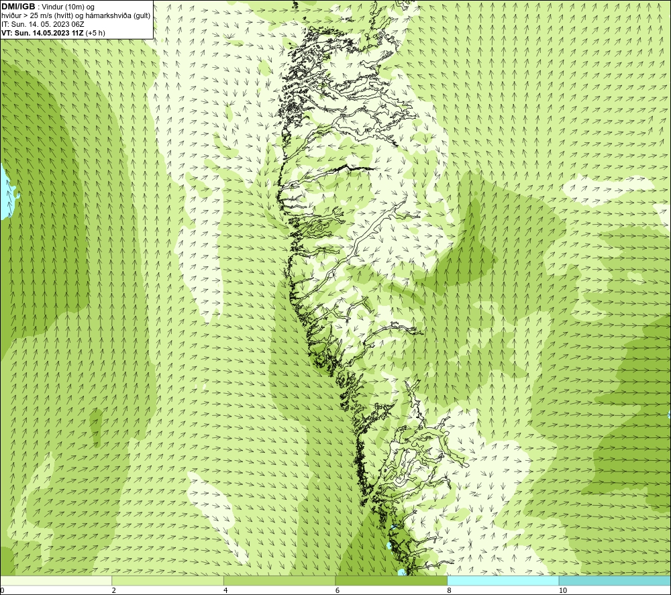This screenshot has height=595, width=671.
Task: Click the 'Vindur (10m) og' label
Action: [x=68, y=7]
